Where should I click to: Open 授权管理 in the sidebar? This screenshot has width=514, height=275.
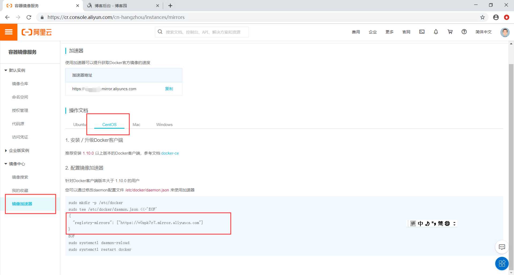tap(20, 110)
